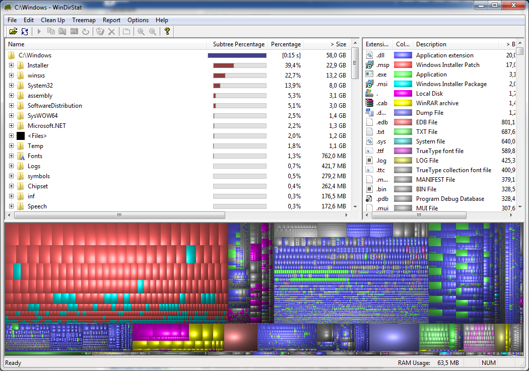Click the Explorer Here toolbar icon

point(62,31)
